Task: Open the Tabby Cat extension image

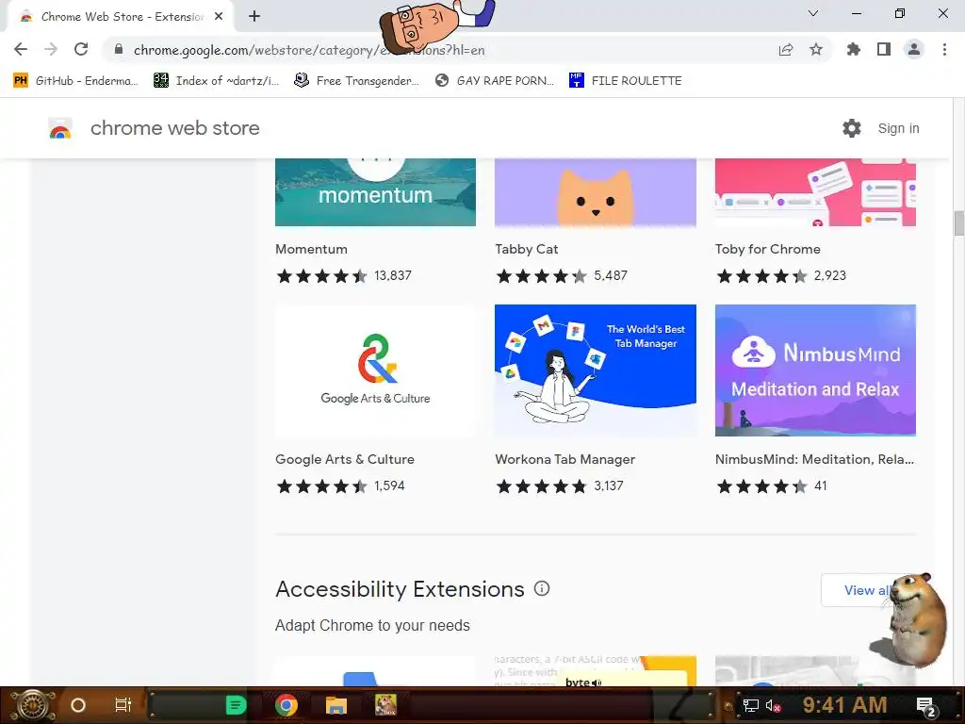Action: [596, 192]
